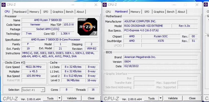Open Bench tab in Mainboard window
The image size is (209, 102).
point(171,12)
